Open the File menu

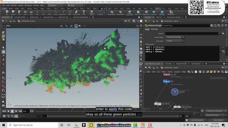point(4,5)
